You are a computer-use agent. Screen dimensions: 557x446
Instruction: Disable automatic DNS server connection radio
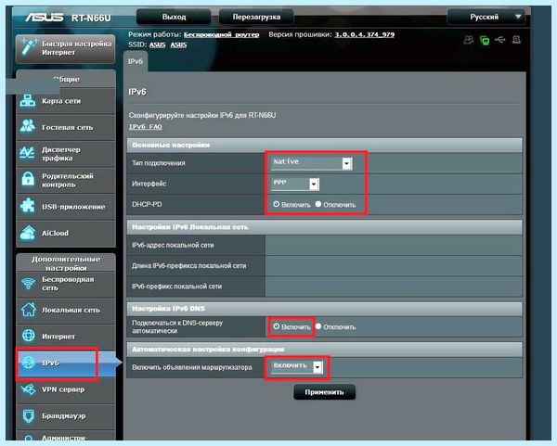[318, 326]
